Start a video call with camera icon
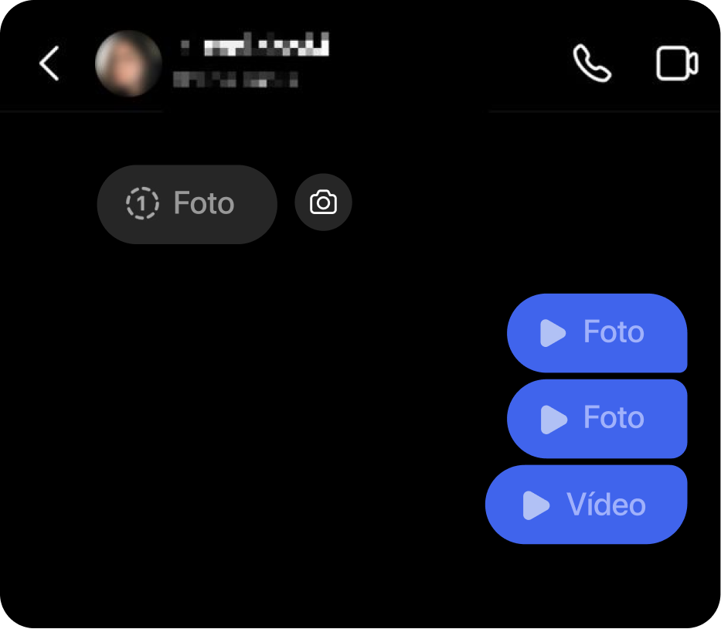Viewport: 721px width, 629px height. [677, 63]
